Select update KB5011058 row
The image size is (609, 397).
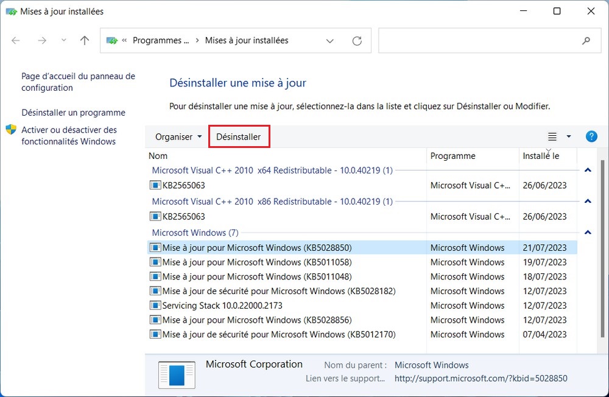tap(362, 262)
